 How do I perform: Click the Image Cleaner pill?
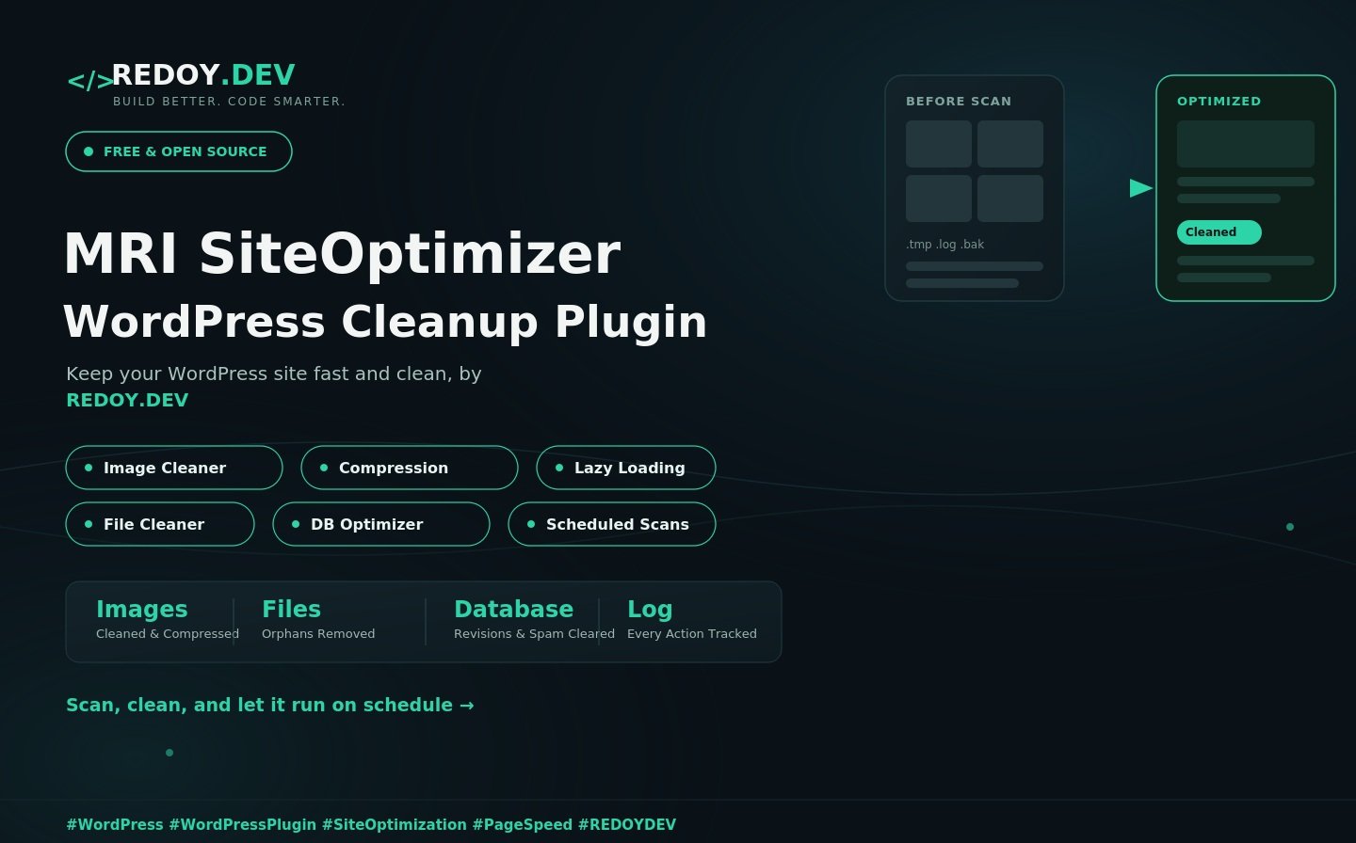point(174,468)
